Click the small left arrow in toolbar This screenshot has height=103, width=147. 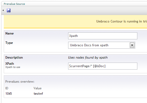pyautogui.click(x=3, y=10)
